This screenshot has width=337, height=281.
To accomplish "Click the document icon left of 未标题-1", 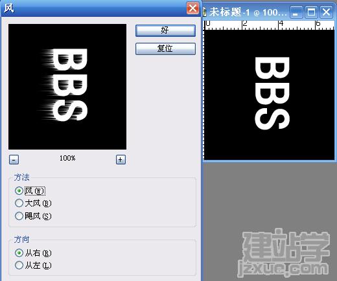I will [204, 12].
